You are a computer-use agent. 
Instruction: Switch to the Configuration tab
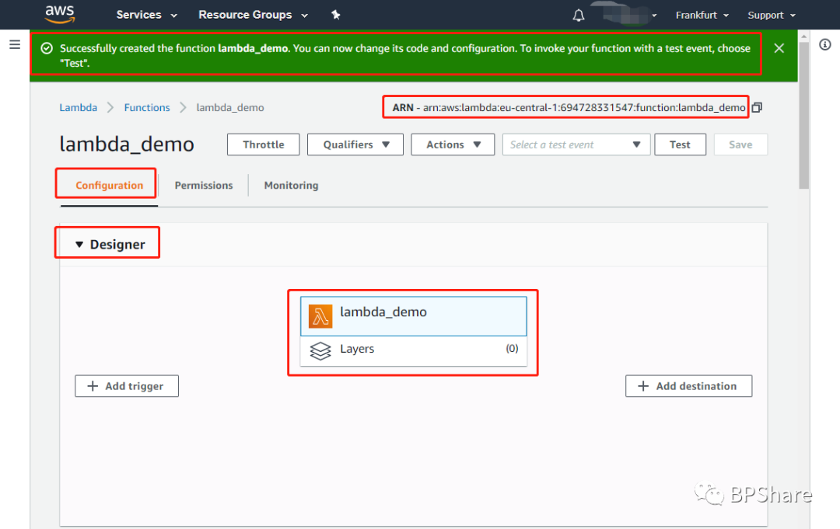[110, 185]
